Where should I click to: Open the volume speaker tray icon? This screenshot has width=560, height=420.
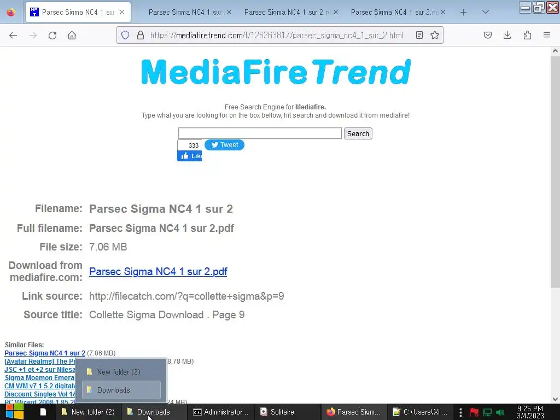(x=500, y=412)
